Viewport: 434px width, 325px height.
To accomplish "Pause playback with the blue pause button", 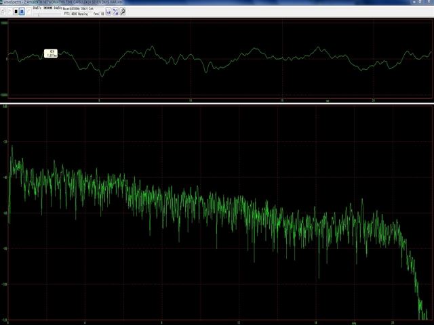I will click(x=22, y=12).
